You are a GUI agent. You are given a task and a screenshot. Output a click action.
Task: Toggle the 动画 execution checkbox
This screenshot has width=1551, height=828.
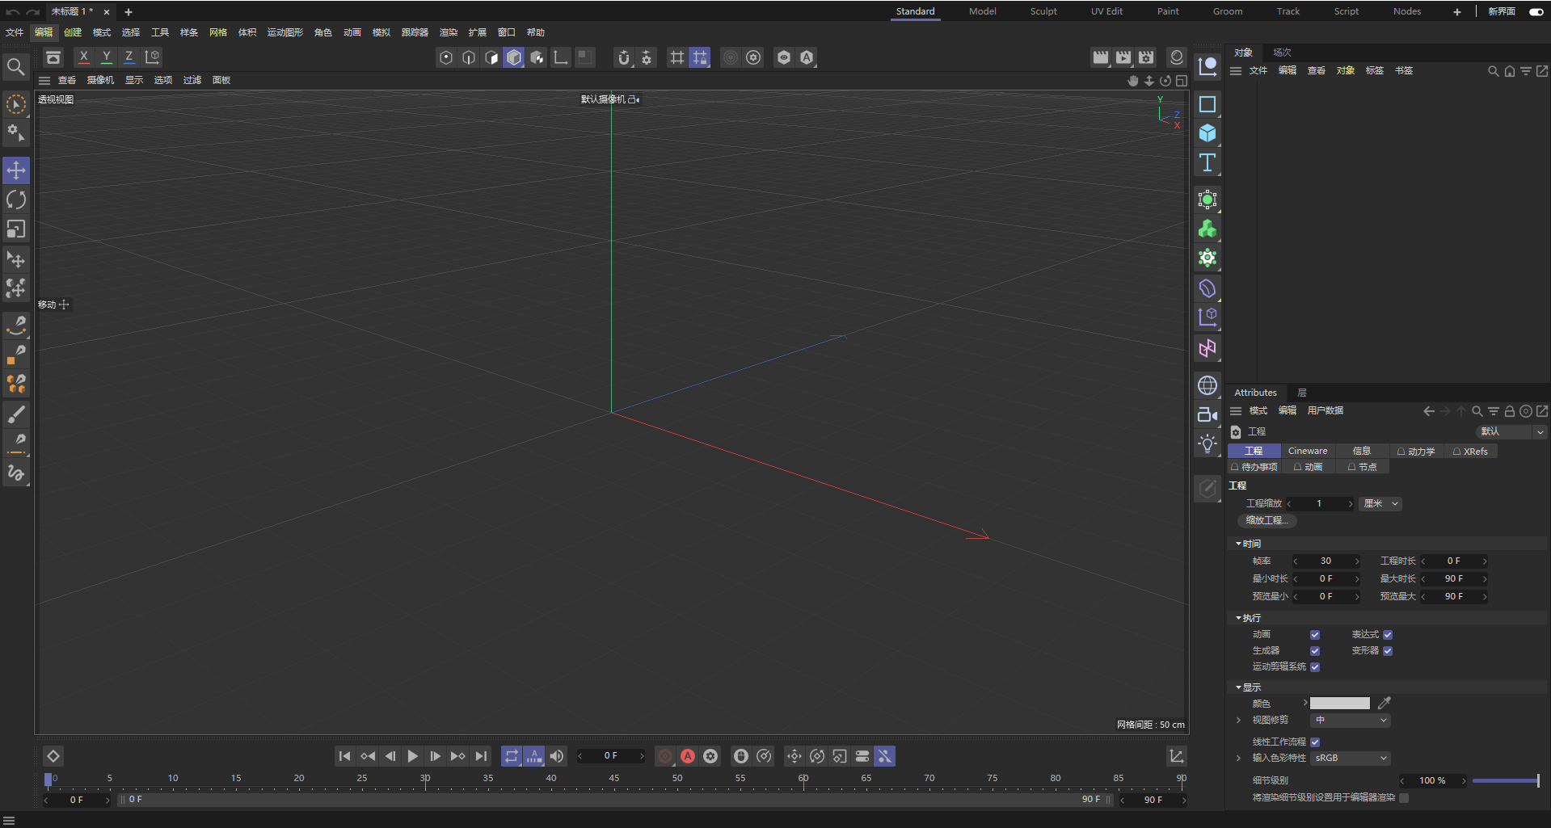pyautogui.click(x=1315, y=635)
